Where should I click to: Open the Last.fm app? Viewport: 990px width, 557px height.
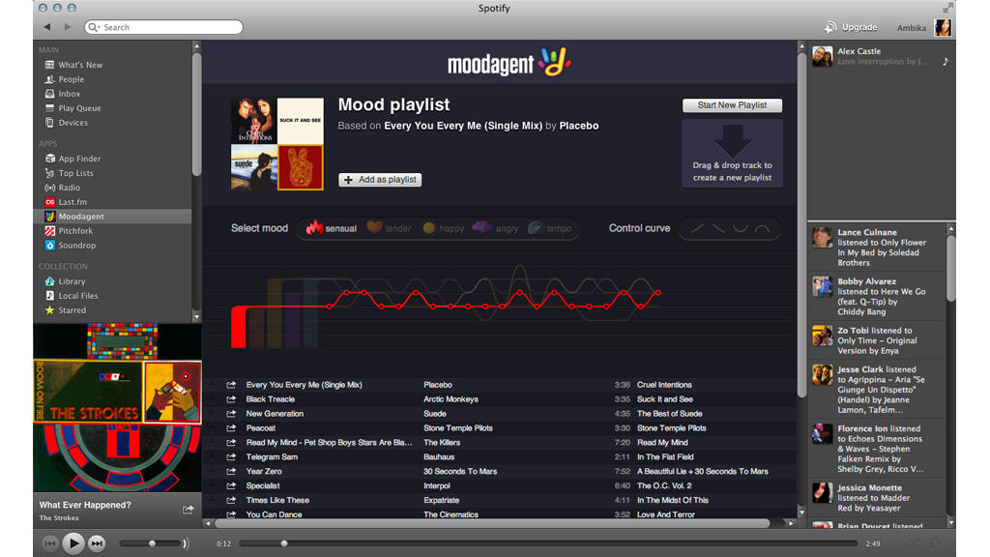[x=66, y=203]
